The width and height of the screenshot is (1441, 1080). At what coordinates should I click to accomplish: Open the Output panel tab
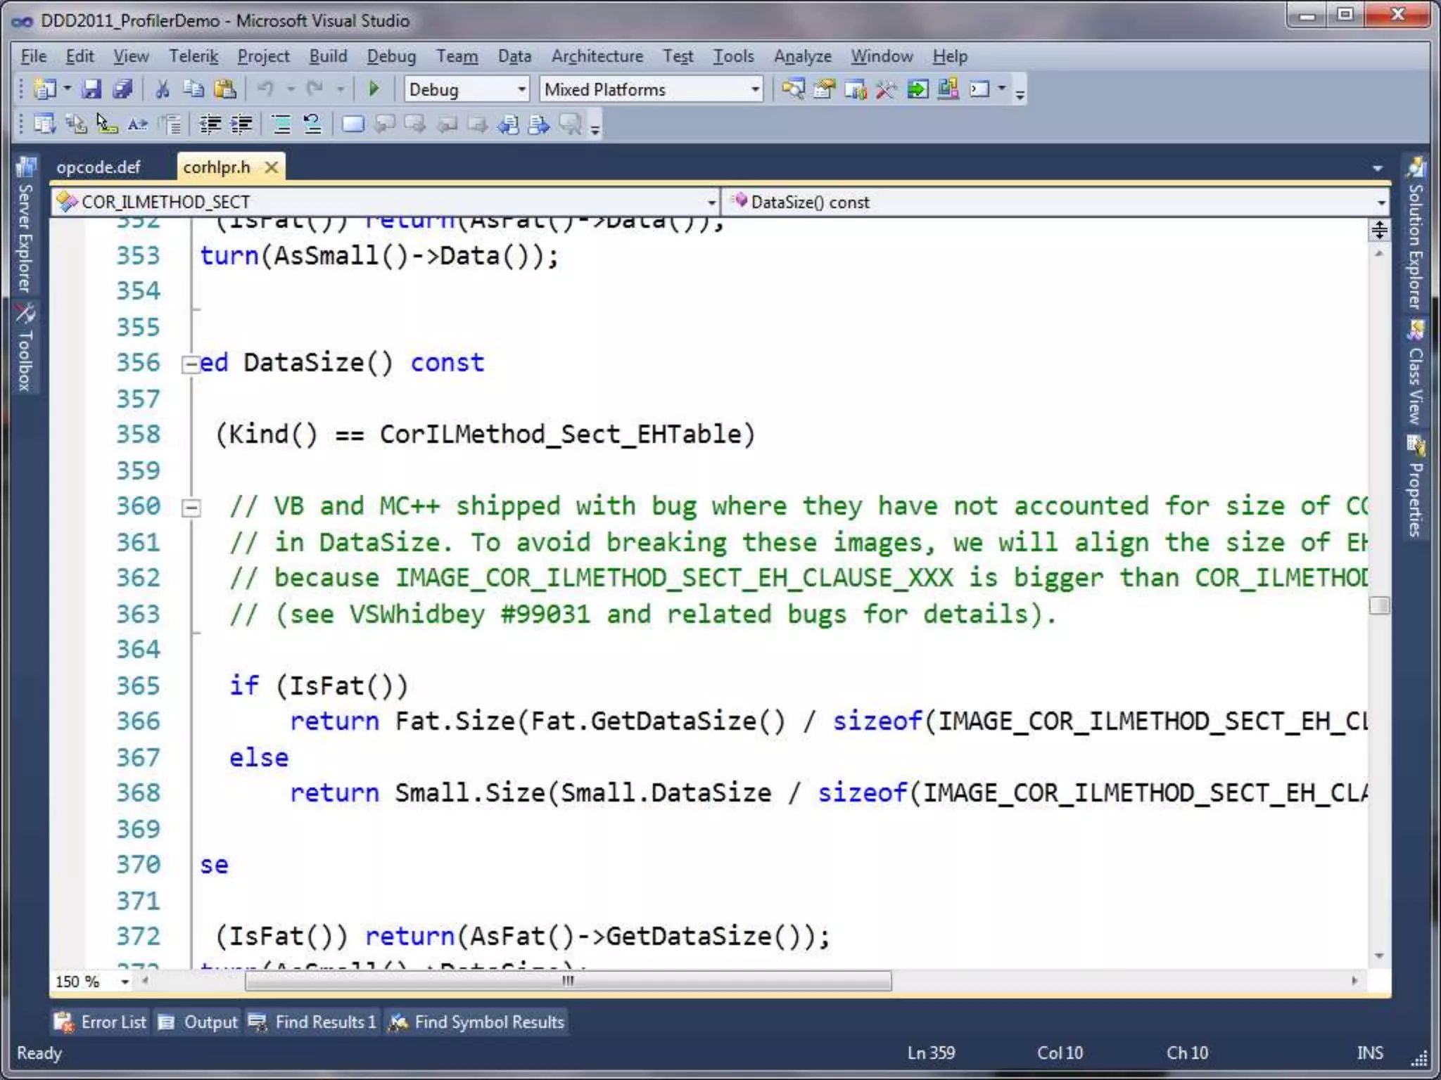coord(198,1022)
